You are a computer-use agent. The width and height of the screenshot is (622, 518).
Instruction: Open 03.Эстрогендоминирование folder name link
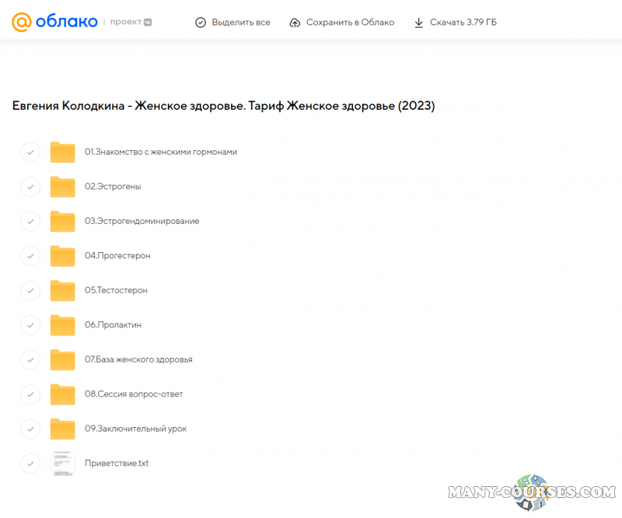pos(142,221)
